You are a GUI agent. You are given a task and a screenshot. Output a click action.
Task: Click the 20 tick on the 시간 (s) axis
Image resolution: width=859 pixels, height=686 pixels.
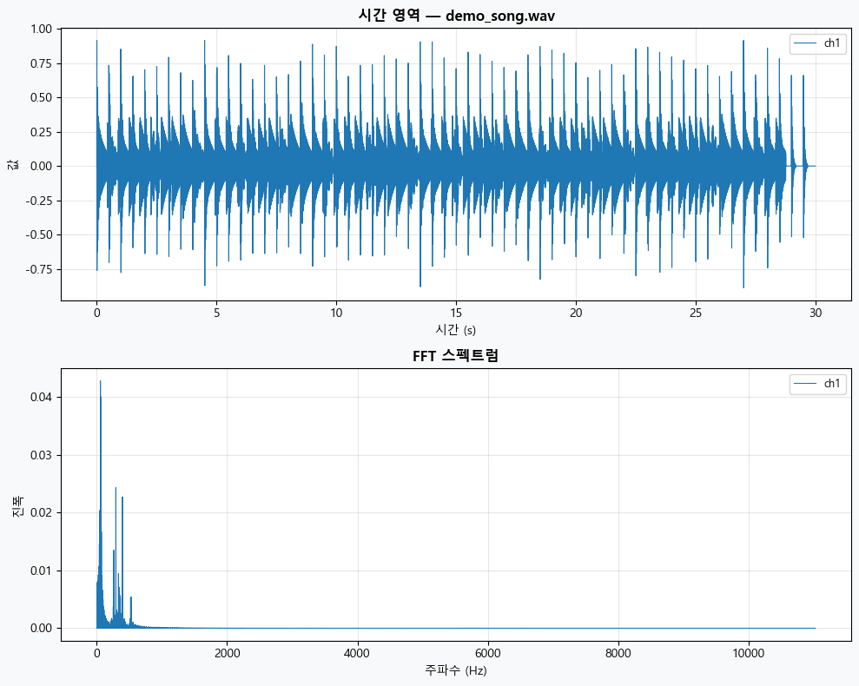(576, 313)
